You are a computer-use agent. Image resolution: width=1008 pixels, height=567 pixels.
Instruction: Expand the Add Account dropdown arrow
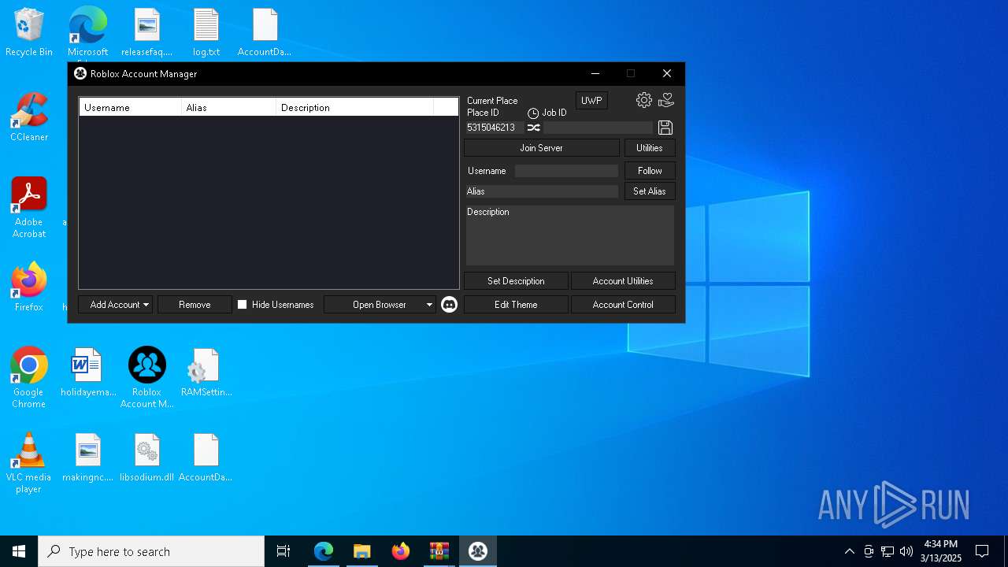coord(146,305)
